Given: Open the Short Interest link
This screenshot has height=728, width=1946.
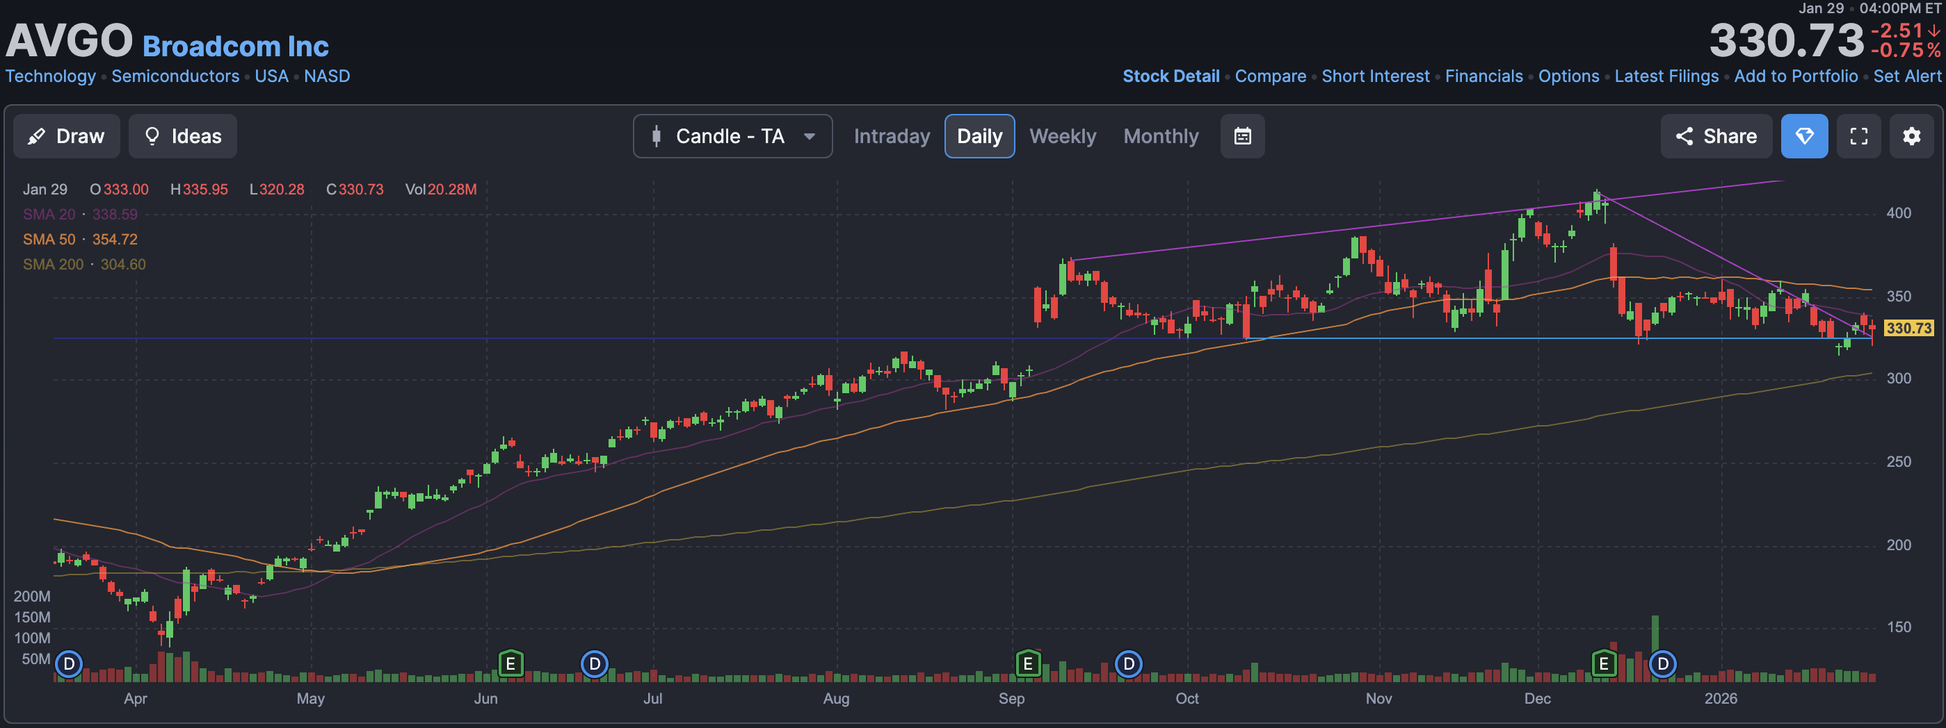Looking at the screenshot, I should click(1376, 76).
